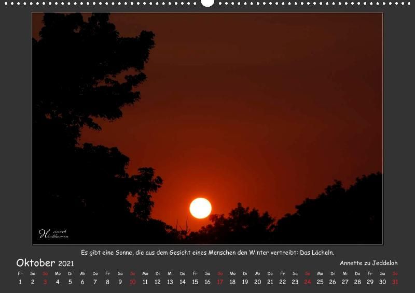
Task: Select date 2 in the calendar row
Action: tap(33, 282)
